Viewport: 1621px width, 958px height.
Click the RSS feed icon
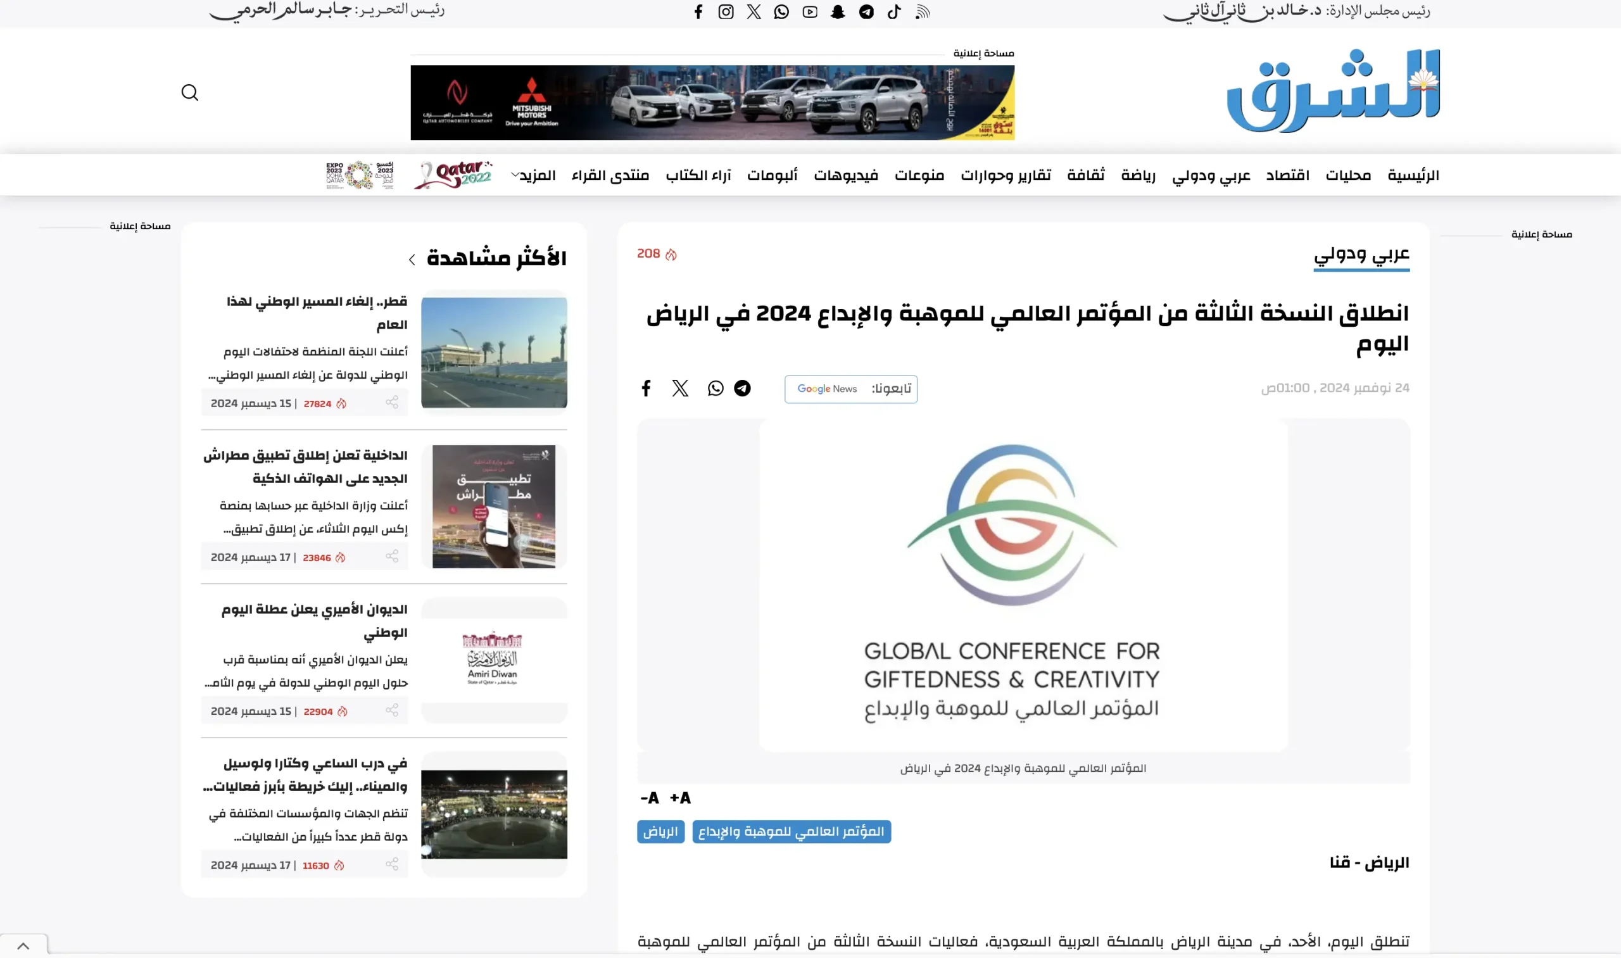coord(923,11)
